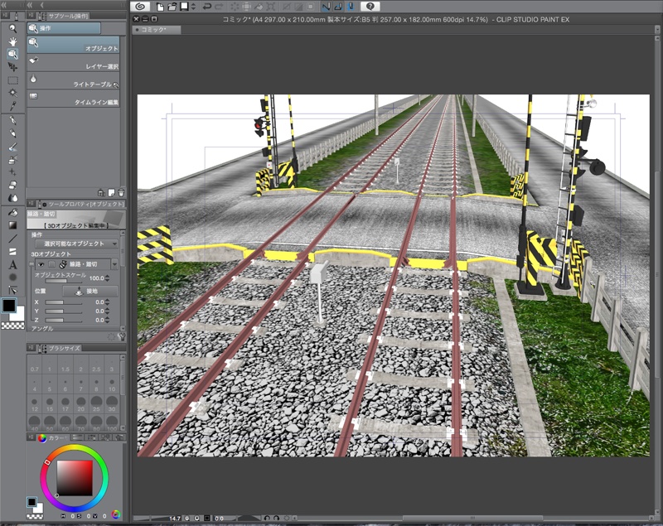Select ブラシサイズ palette tab
The width and height of the screenshot is (663, 526).
(x=60, y=349)
